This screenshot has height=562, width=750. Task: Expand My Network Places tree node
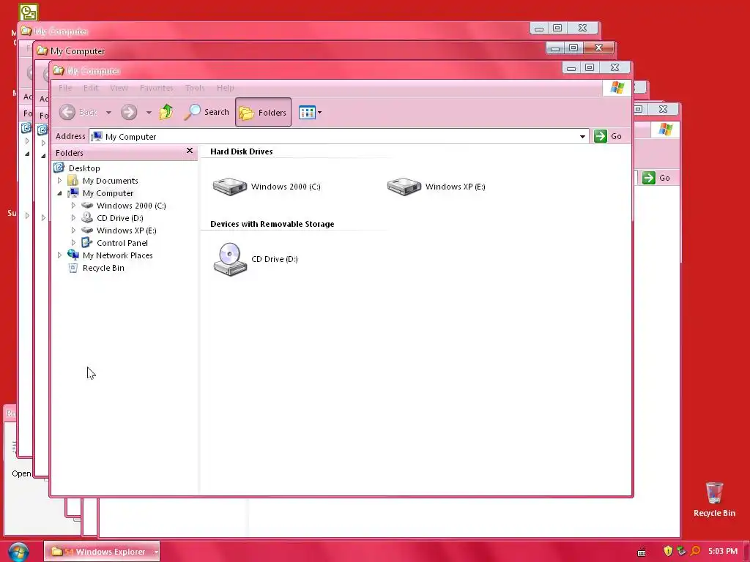[59, 255]
